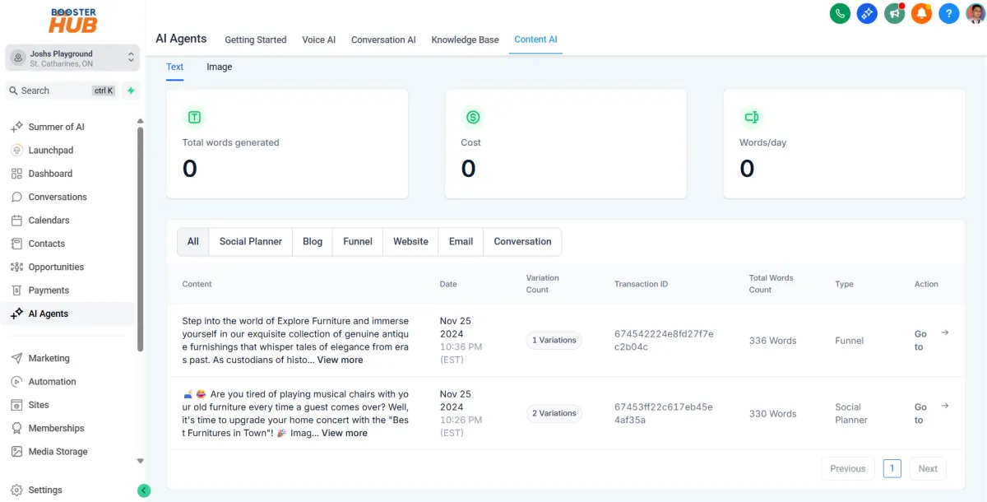The image size is (987, 502).
Task: Open Conversations from its sidebar icon
Action: tap(16, 197)
